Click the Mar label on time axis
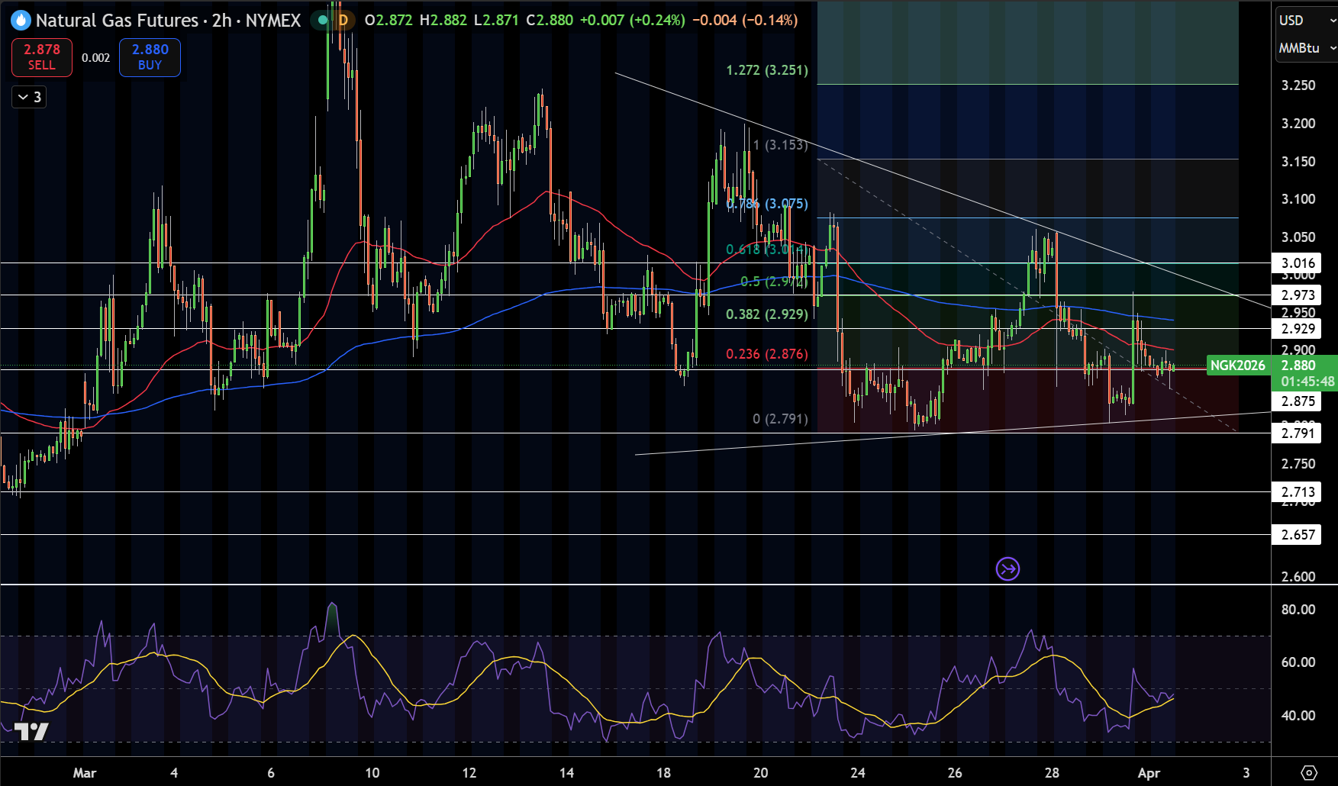The width and height of the screenshot is (1338, 786). click(x=85, y=773)
